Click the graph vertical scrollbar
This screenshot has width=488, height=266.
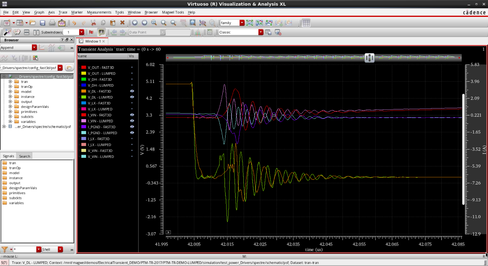pos(463,149)
